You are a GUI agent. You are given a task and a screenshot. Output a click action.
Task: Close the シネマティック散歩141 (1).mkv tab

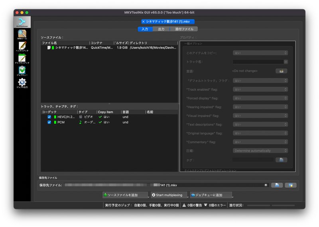(x=144, y=21)
